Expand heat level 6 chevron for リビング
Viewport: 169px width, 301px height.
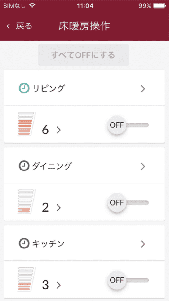(59, 130)
